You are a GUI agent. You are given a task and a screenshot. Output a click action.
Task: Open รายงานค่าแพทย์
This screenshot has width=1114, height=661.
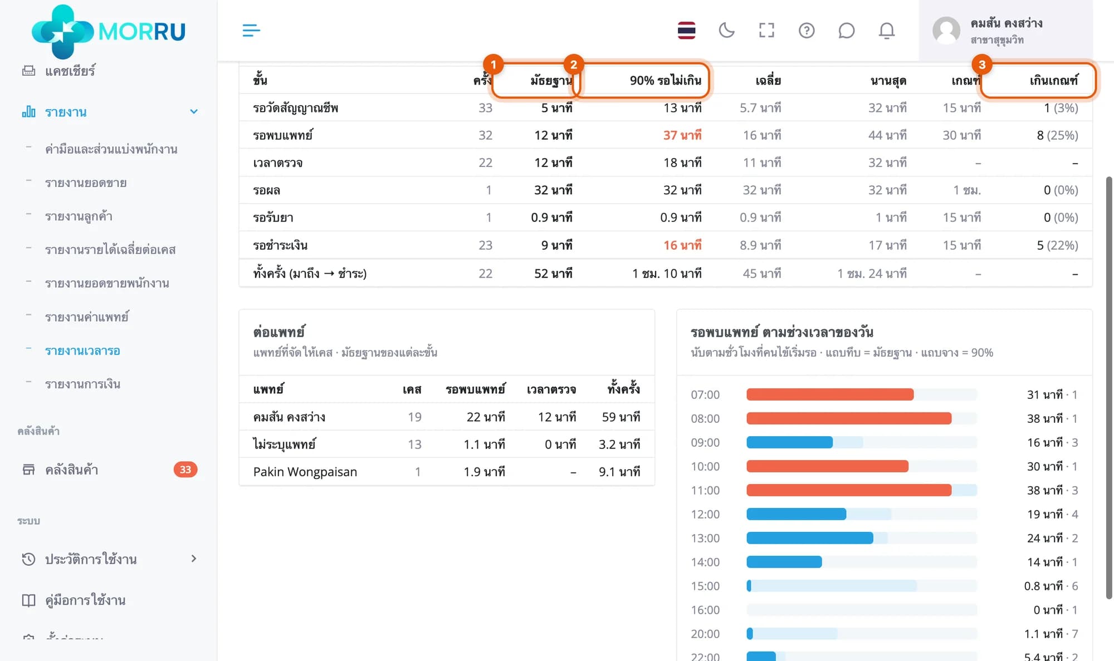(x=86, y=317)
